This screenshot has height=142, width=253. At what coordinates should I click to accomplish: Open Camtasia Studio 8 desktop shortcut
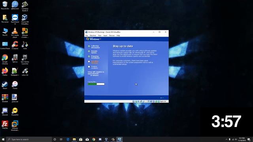(x=25, y=6)
